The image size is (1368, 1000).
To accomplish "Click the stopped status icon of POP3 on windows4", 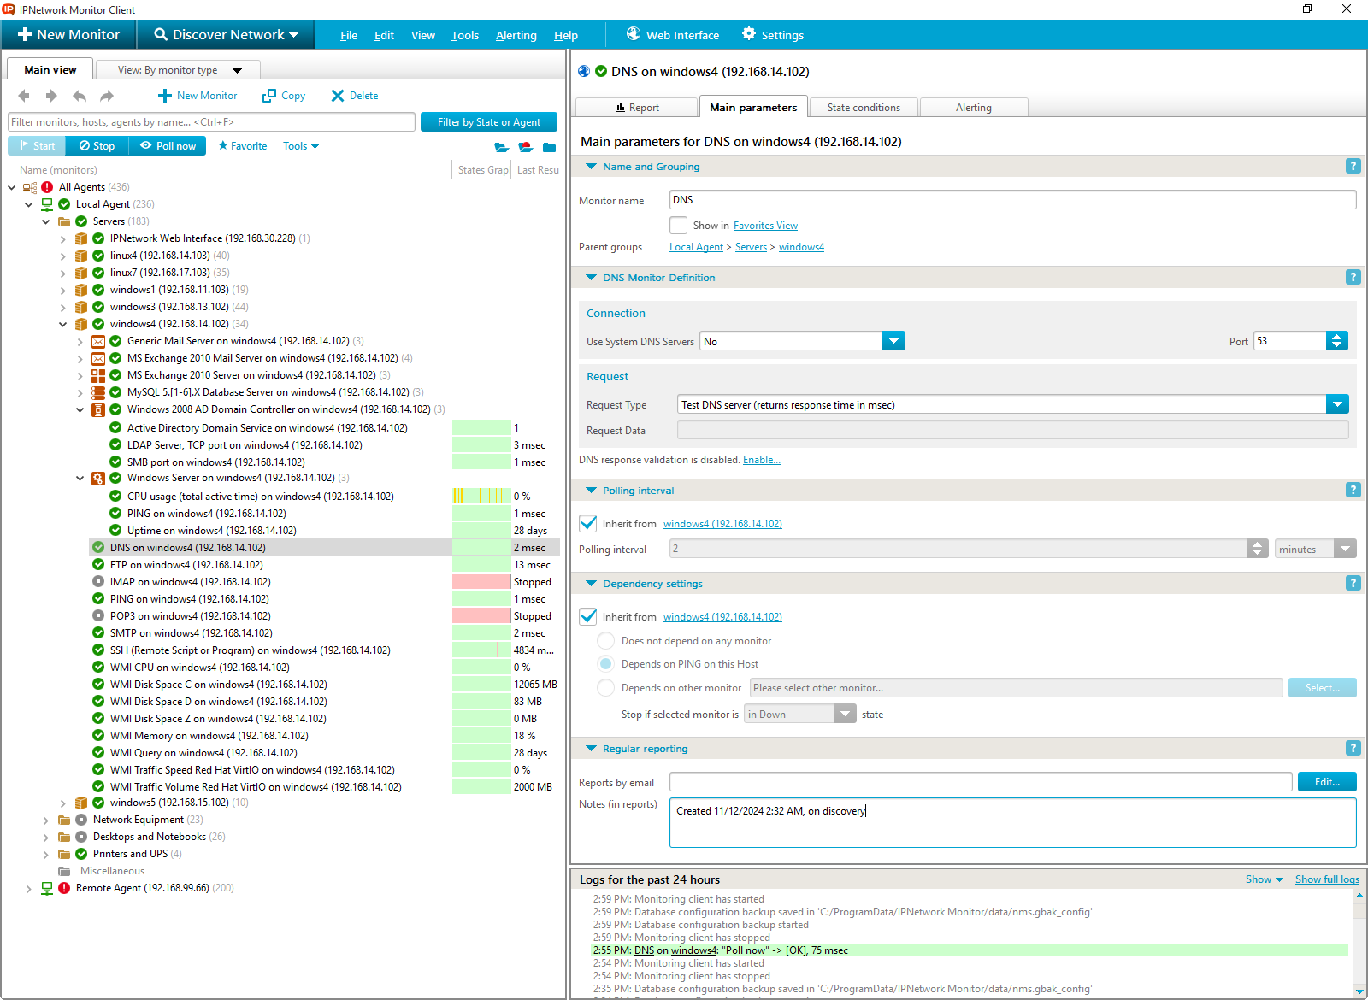I will click(x=98, y=616).
